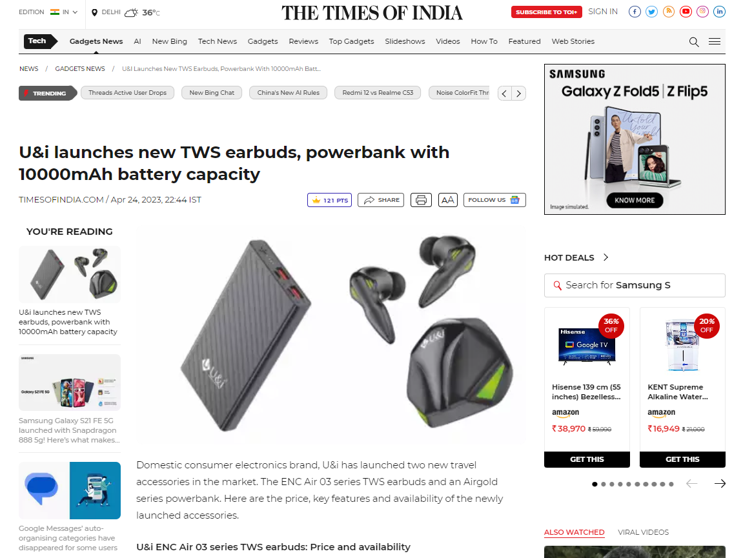The height and width of the screenshot is (558, 743).
Task: Click Subscribe to TOI+ button
Action: [546, 12]
